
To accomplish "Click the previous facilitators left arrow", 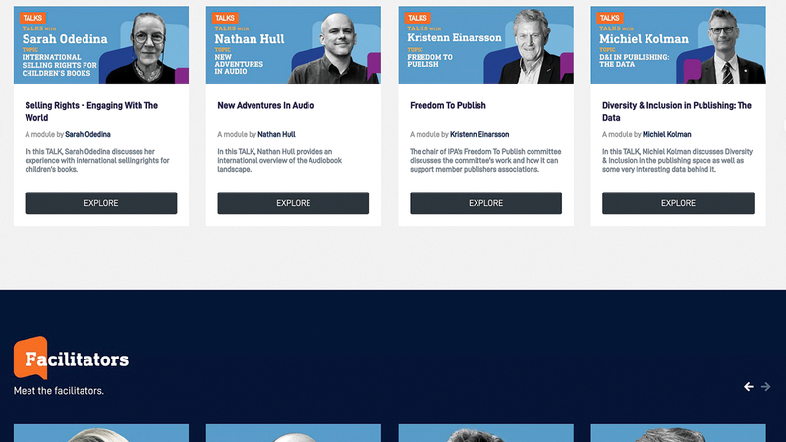I will 749,386.
